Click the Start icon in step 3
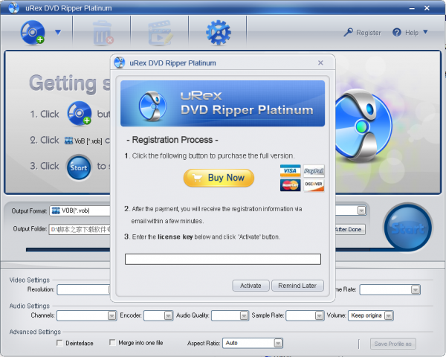Image resolution: width=446 pixels, height=357 pixels. point(79,167)
